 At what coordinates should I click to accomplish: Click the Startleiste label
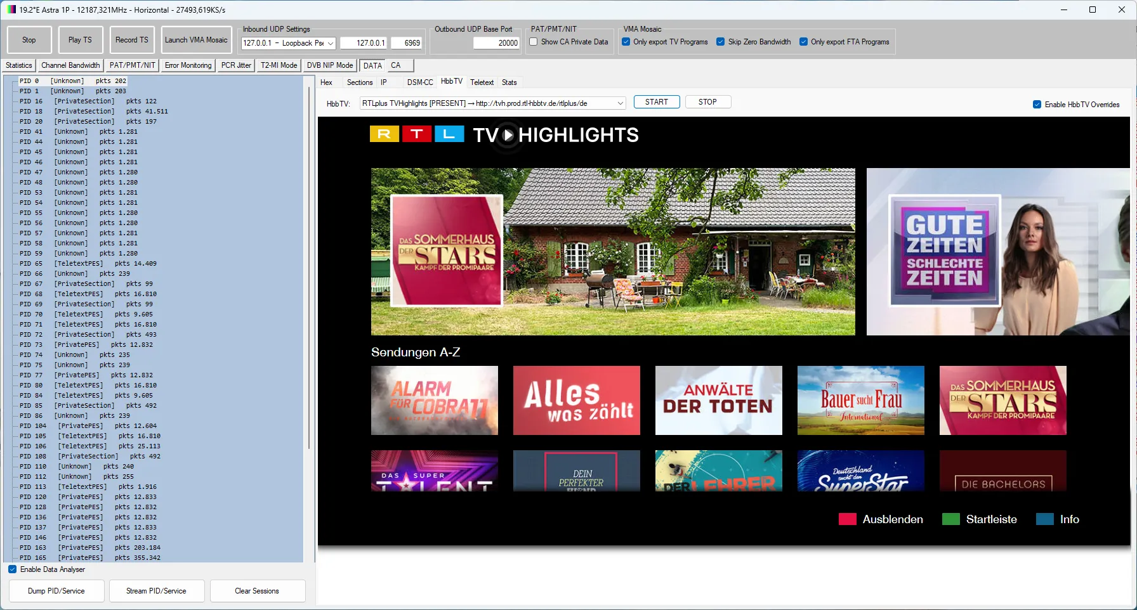click(x=992, y=519)
